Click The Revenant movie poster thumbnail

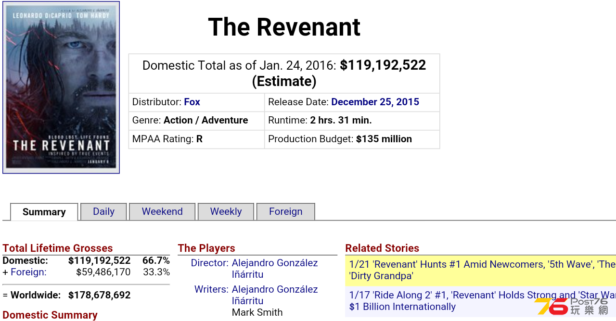61,87
